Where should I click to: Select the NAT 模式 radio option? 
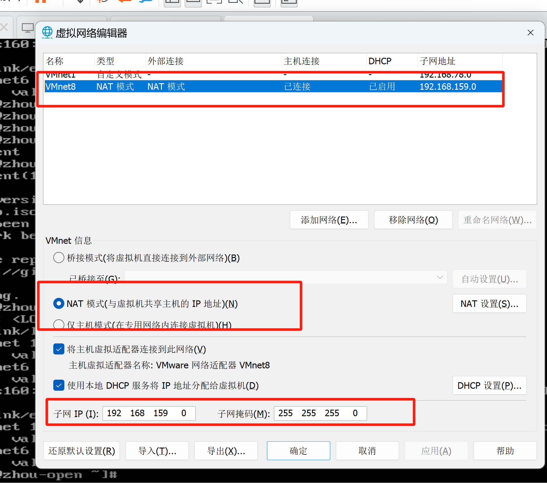[59, 304]
